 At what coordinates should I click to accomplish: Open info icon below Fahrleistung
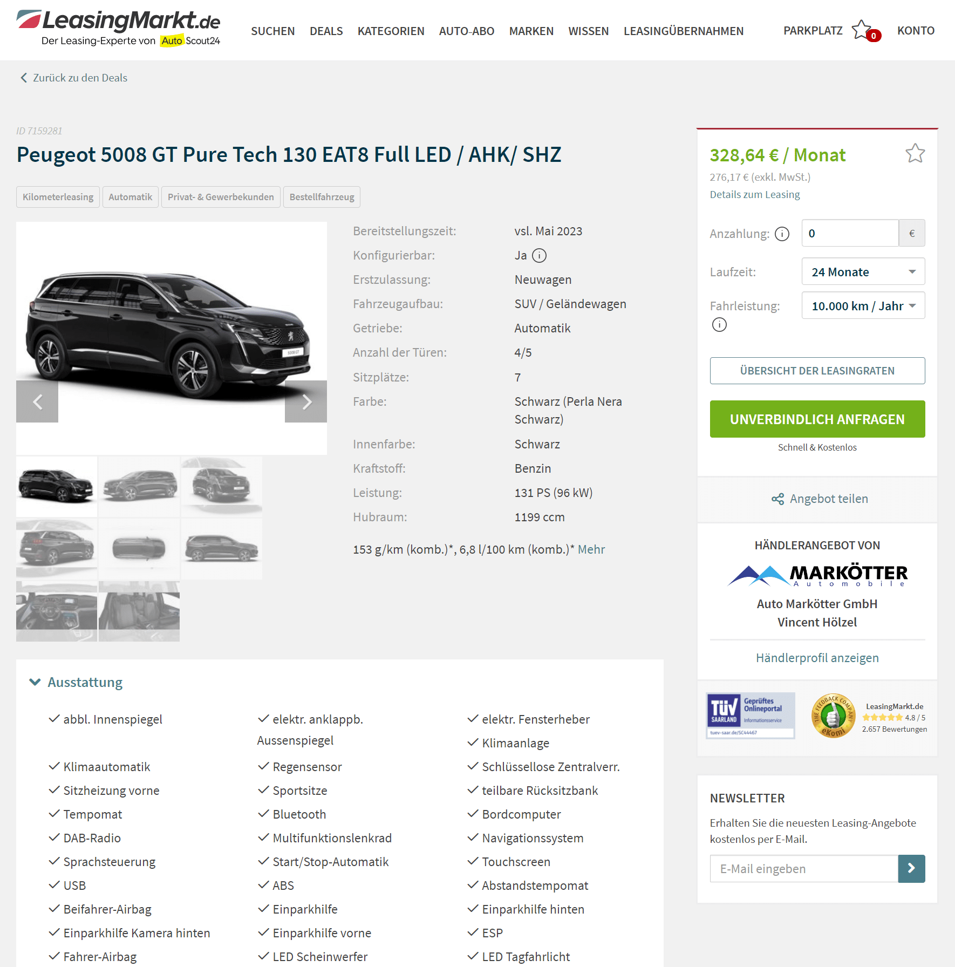point(719,325)
